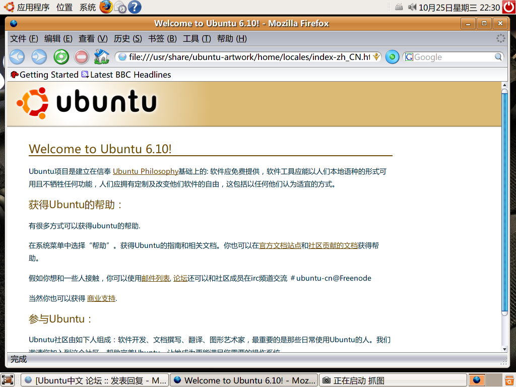Click the vertical scrollbar thumb
Image resolution: width=516 pixels, height=387 pixels.
504,203
